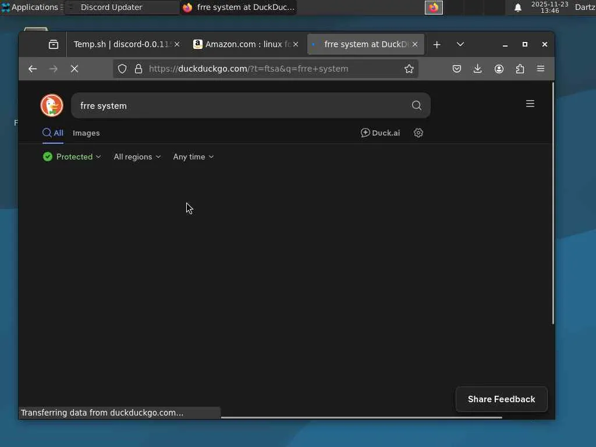Open the Firefox account icon
The width and height of the screenshot is (596, 447).
[499, 69]
